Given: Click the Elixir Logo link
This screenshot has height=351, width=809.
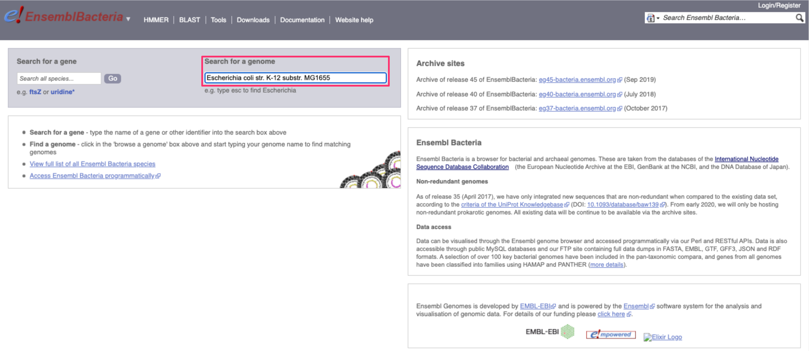Looking at the screenshot, I should click(x=663, y=337).
